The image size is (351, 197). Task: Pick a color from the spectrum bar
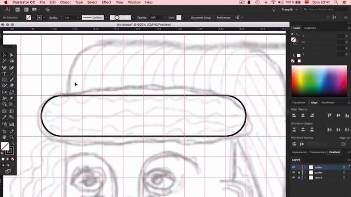click(319, 81)
